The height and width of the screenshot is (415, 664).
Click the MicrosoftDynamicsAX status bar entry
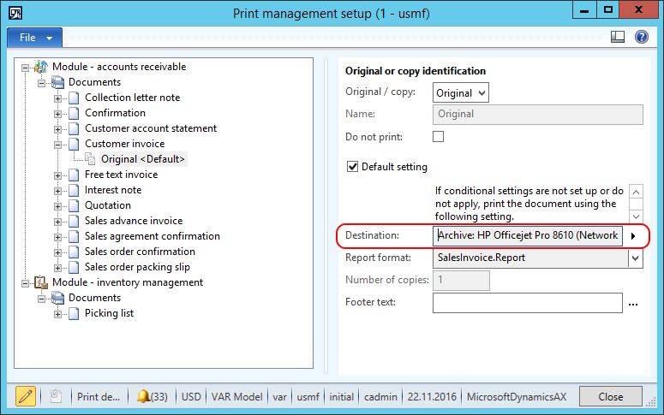517,397
